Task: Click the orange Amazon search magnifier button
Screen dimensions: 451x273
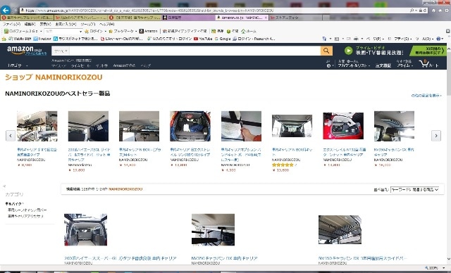Action: [x=326, y=51]
